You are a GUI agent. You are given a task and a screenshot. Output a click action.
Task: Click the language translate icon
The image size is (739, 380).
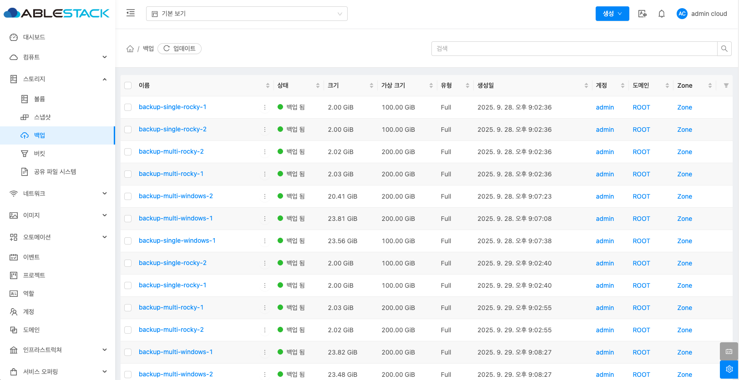coord(642,14)
